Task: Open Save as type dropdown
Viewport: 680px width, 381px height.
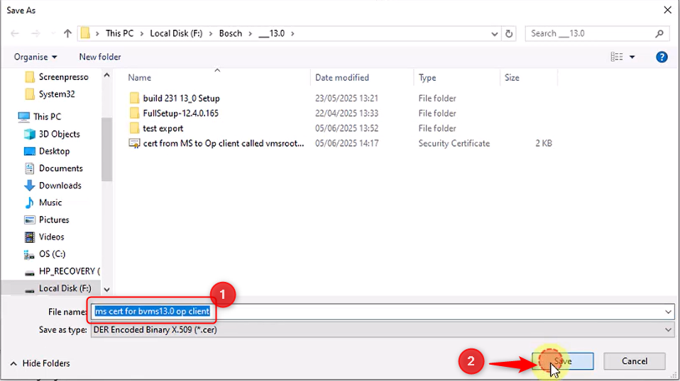Action: pyautogui.click(x=383, y=330)
